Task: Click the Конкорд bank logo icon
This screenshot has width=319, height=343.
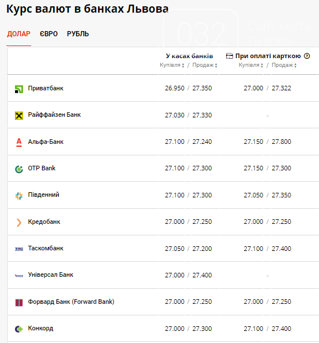Action: 19,329
